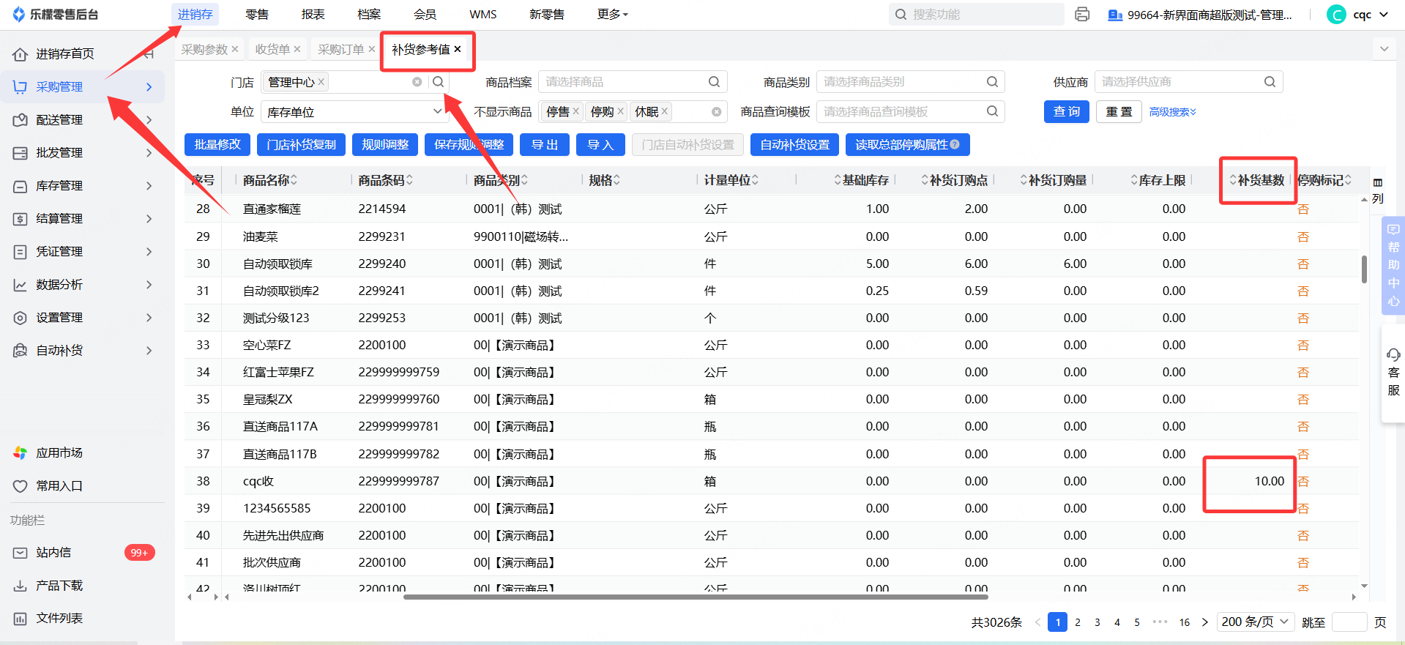The image size is (1405, 645).
Task: Open 站内信 messages icon in sidebar
Action: [21, 553]
